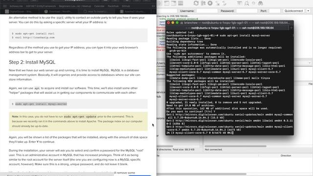The image size is (313, 176).
Task: Click the FileZilla Port field
Action: (x=275, y=11)
